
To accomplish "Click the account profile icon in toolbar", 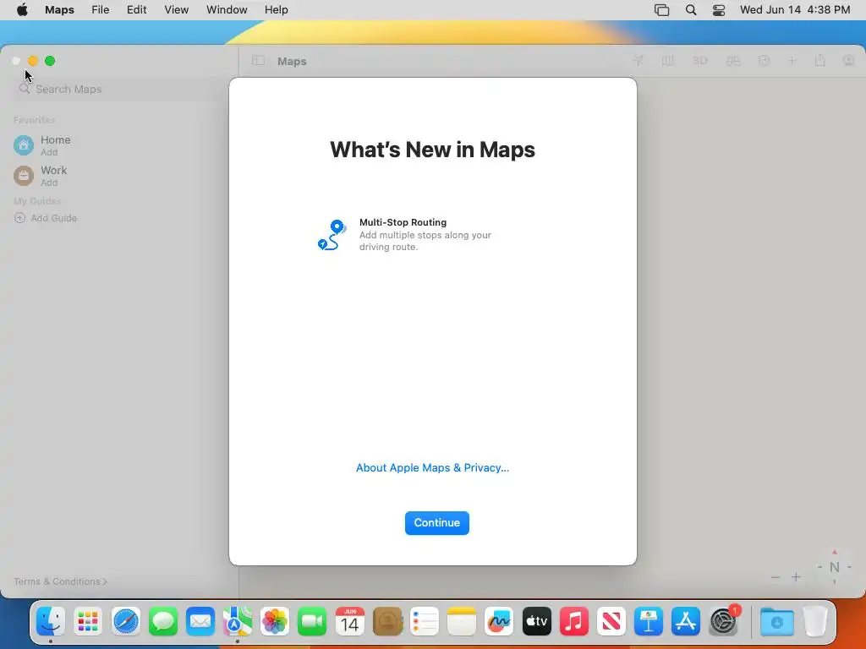I will pyautogui.click(x=848, y=61).
